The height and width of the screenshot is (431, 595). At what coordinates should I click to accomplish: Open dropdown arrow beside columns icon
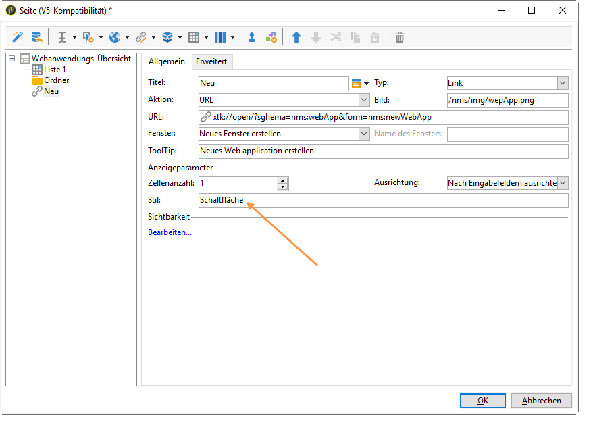[x=232, y=37]
